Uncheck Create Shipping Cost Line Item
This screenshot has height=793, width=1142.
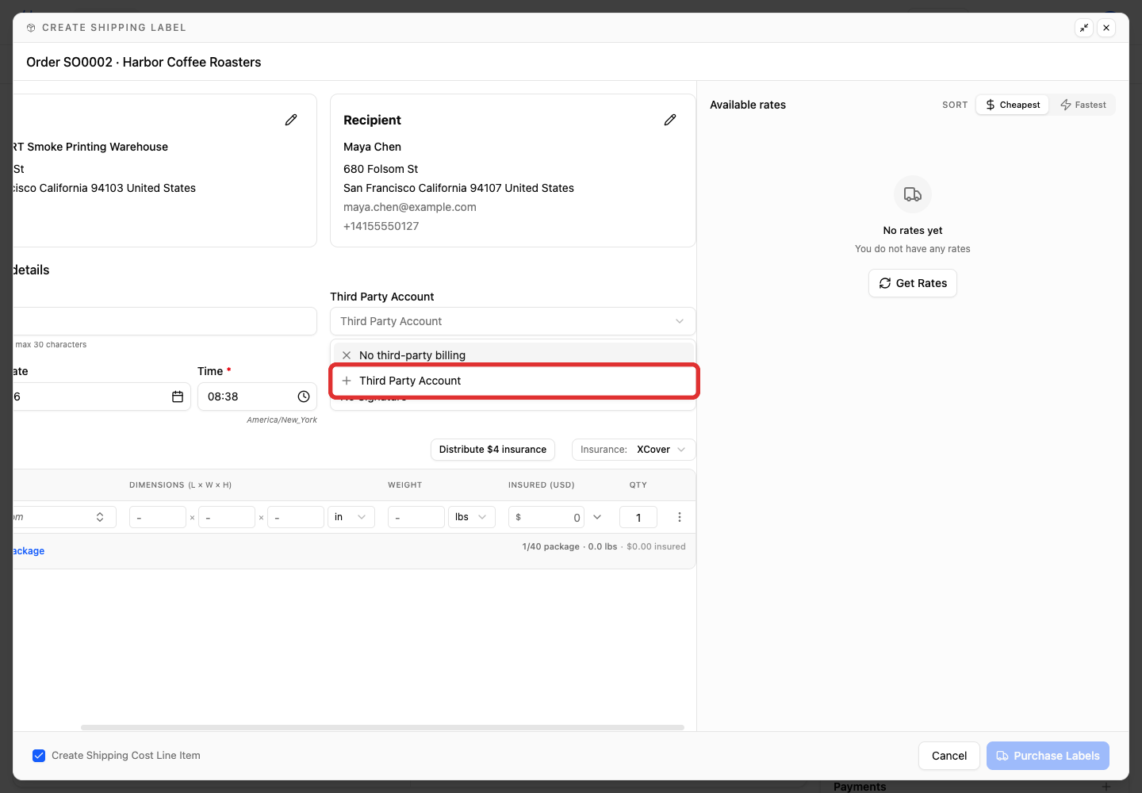pos(39,756)
